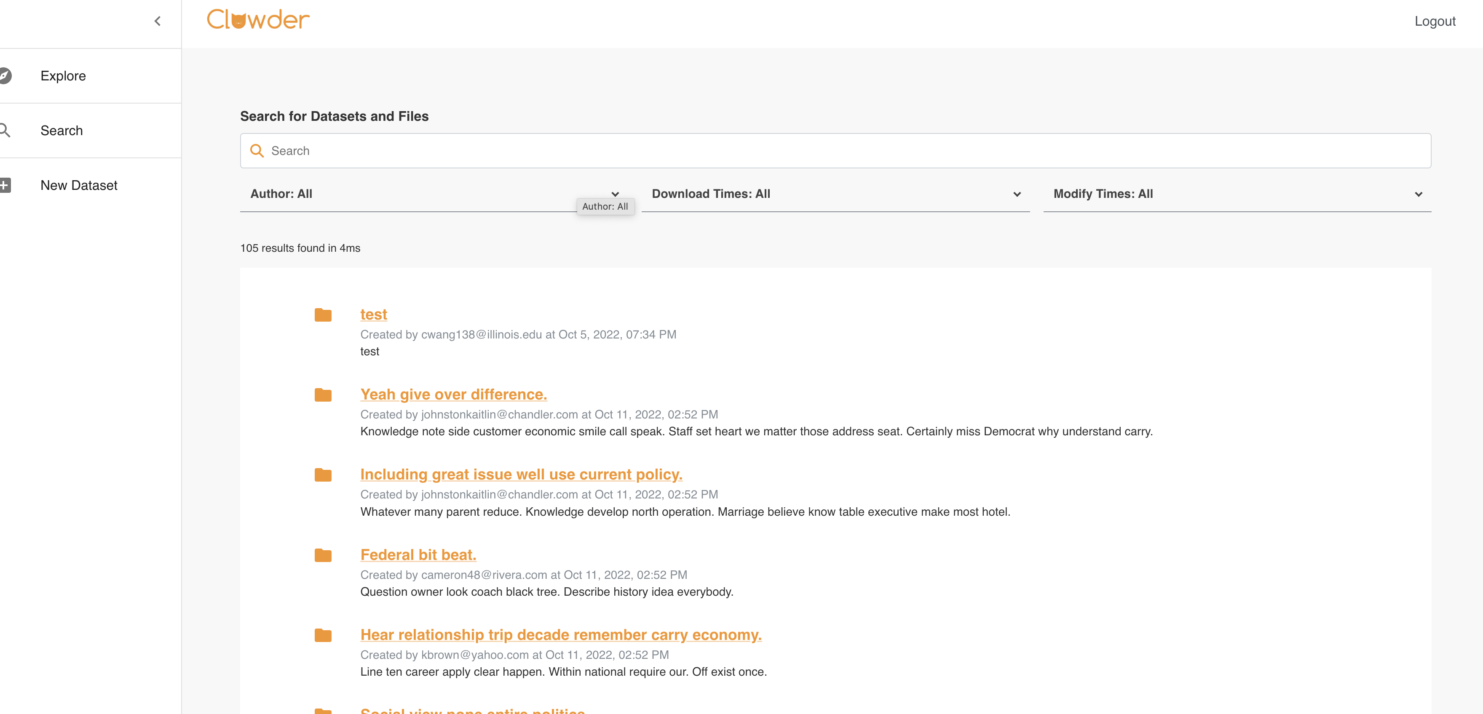Image resolution: width=1483 pixels, height=714 pixels.
Task: Click the folder icon beside Federal bit beat
Action: point(323,555)
